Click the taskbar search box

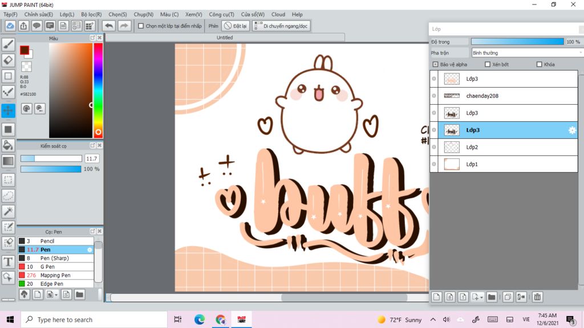pyautogui.click(x=94, y=319)
